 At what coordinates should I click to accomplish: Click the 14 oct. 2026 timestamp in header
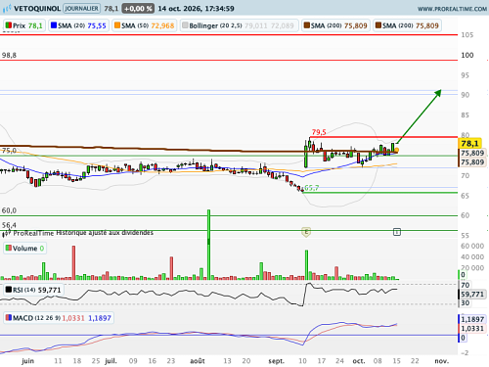point(197,9)
